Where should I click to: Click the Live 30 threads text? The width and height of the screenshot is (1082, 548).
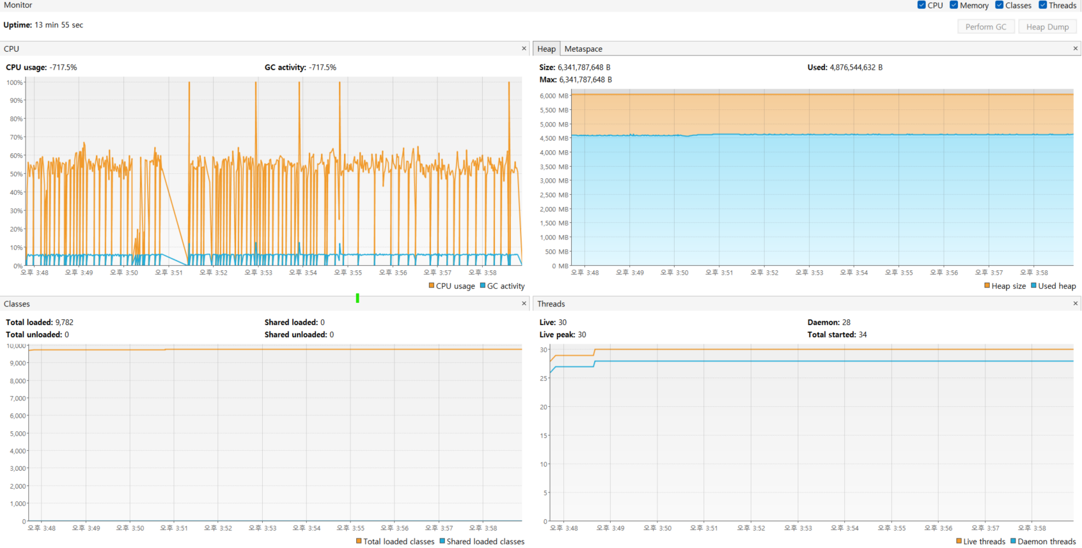coord(553,322)
